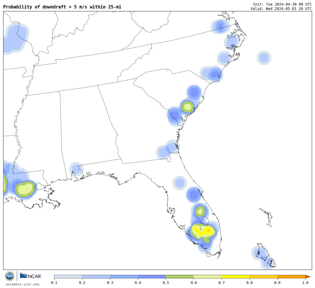Image resolution: width=315 pixels, height=288 pixels.
Task: Click the green blob north of Lake Okeechobee
Action: pyautogui.click(x=200, y=211)
